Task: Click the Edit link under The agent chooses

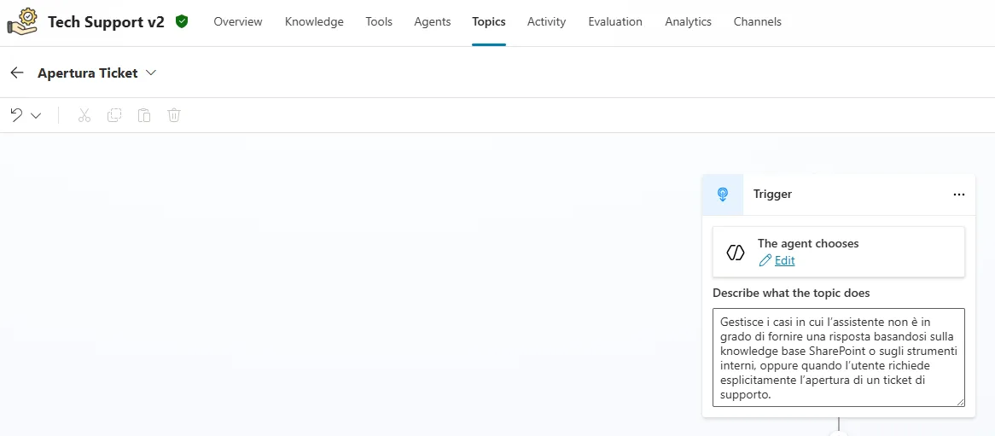Action: click(784, 261)
